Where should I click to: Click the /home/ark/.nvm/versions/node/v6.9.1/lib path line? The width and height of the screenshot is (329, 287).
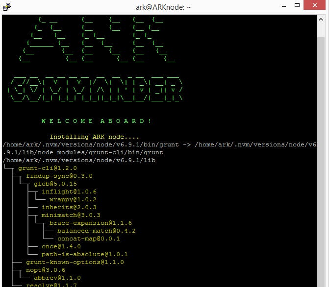tap(79, 160)
